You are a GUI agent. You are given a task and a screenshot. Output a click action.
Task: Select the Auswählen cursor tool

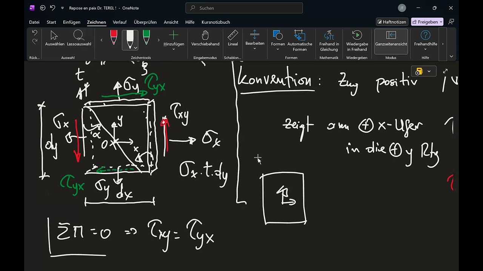[x=55, y=39]
